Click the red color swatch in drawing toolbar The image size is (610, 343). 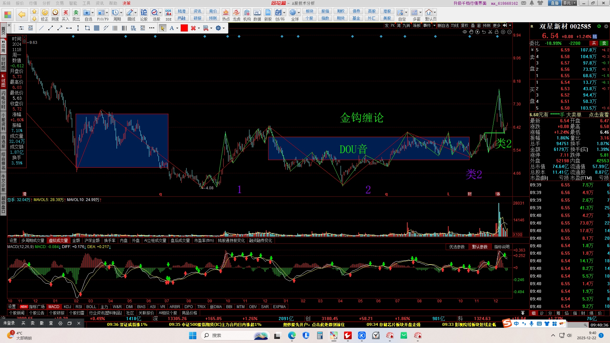point(184,28)
